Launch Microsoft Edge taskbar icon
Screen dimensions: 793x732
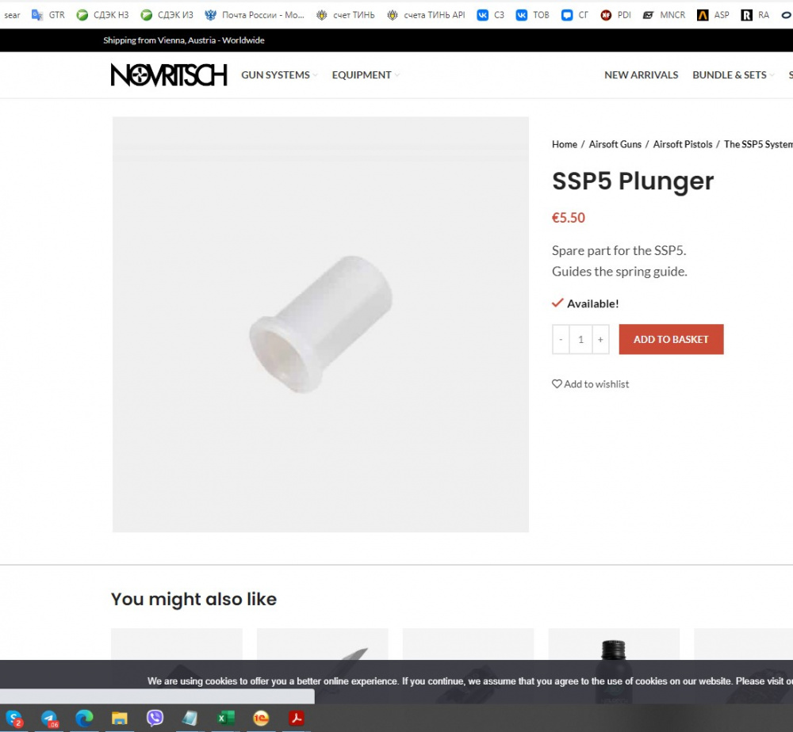coord(85,718)
